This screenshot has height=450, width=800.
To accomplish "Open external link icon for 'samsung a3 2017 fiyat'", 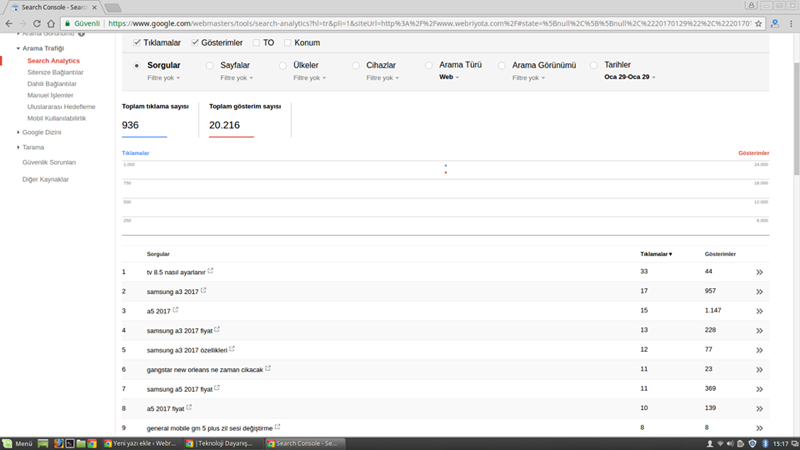I will tap(217, 330).
